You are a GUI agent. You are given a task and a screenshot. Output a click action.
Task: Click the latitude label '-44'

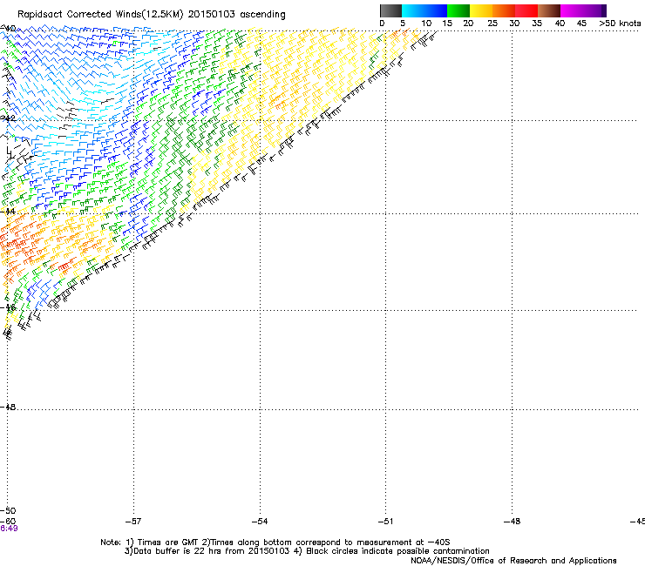point(8,212)
